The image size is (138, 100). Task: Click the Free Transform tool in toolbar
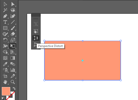coord(13,46)
